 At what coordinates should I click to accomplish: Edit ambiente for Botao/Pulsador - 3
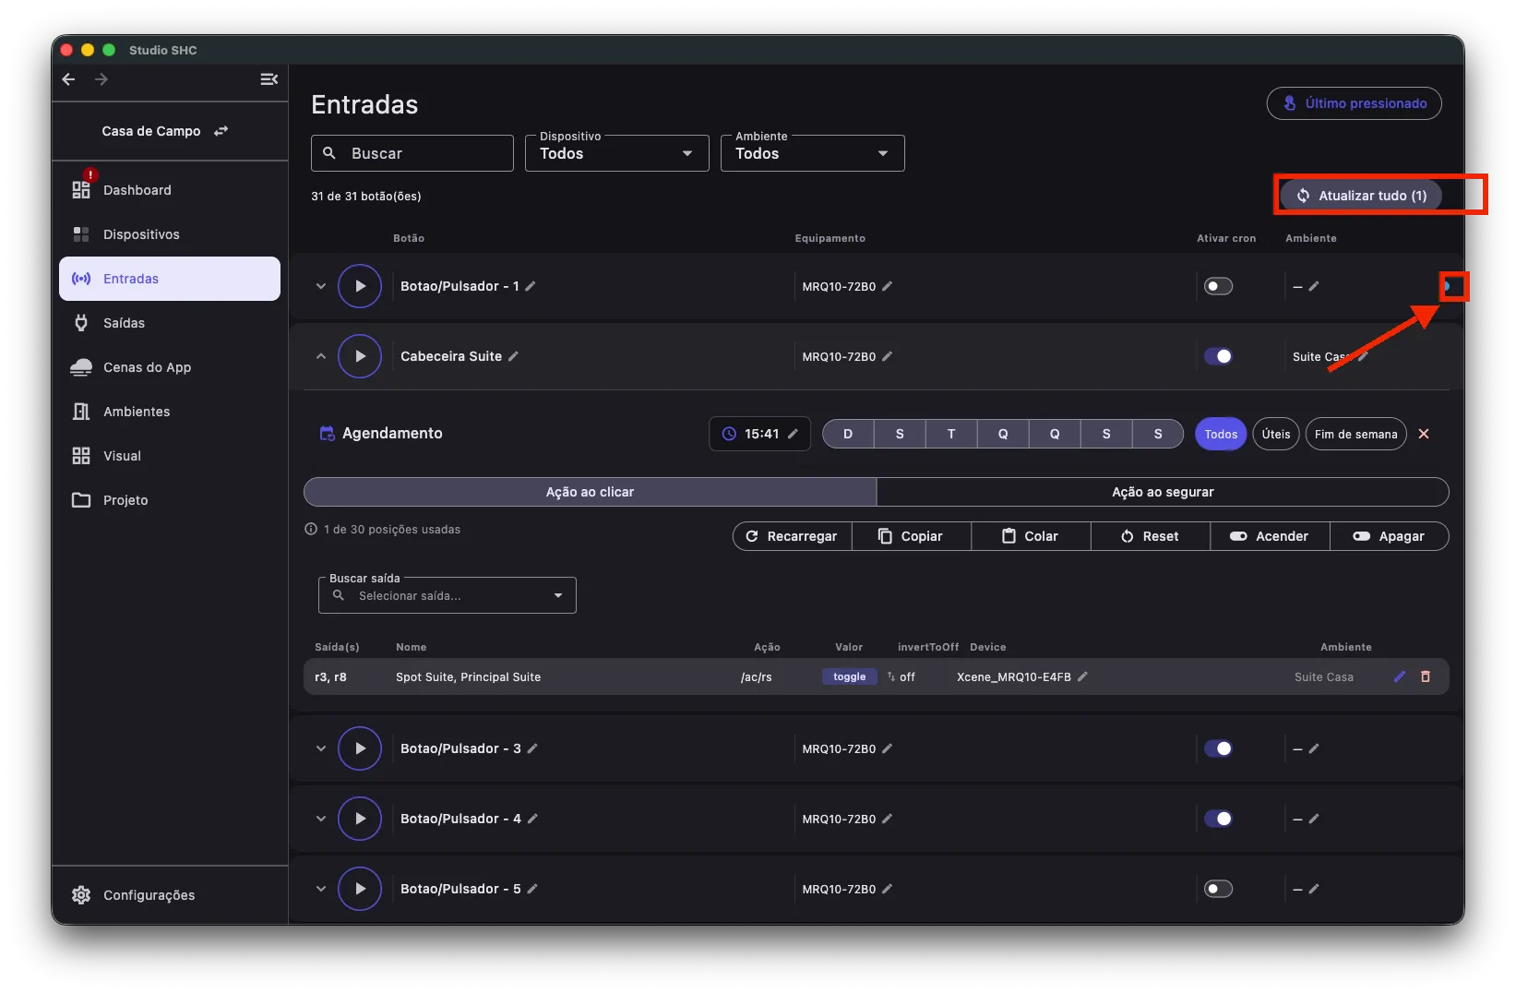click(1314, 748)
